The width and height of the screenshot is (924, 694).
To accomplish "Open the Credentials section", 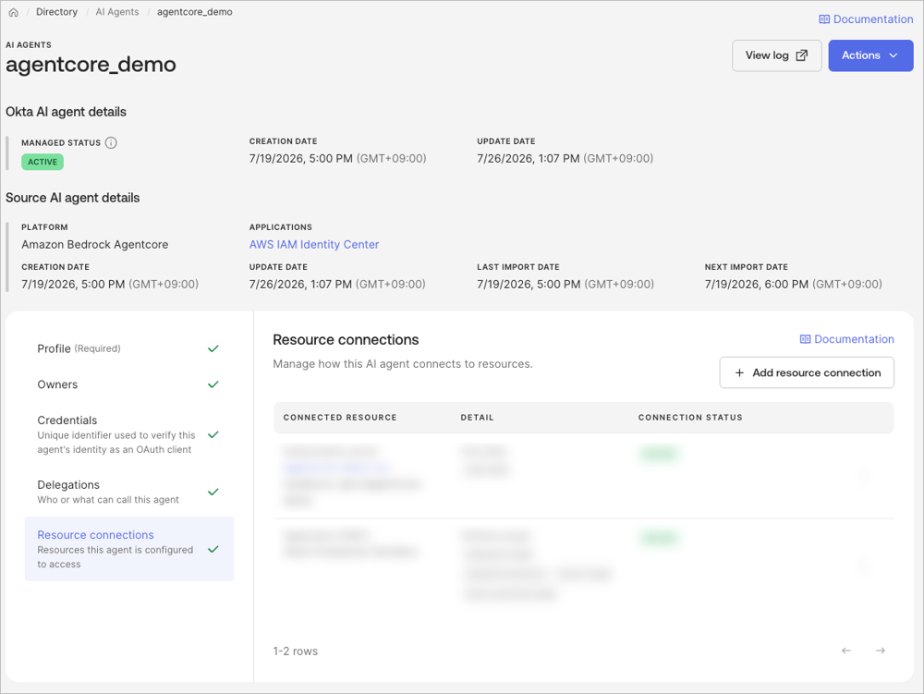I will tap(128, 434).
